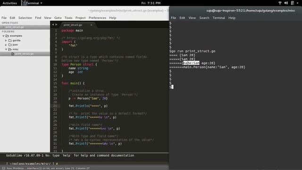Open the Goto menu
Image resolution: width=302 pixels, height=170 pixels.
click(x=58, y=18)
